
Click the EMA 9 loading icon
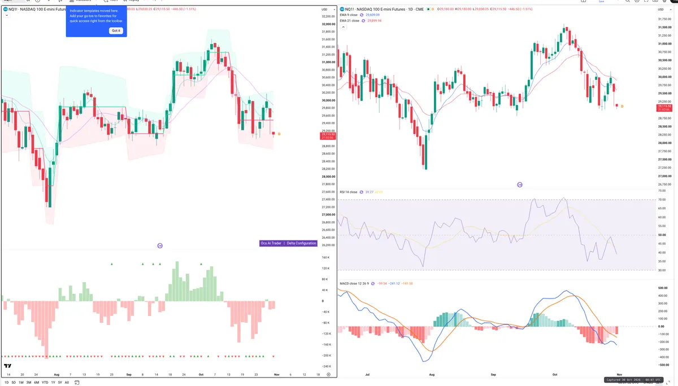[x=363, y=15]
